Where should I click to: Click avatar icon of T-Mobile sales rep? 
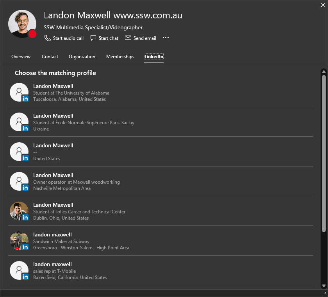[x=19, y=271]
